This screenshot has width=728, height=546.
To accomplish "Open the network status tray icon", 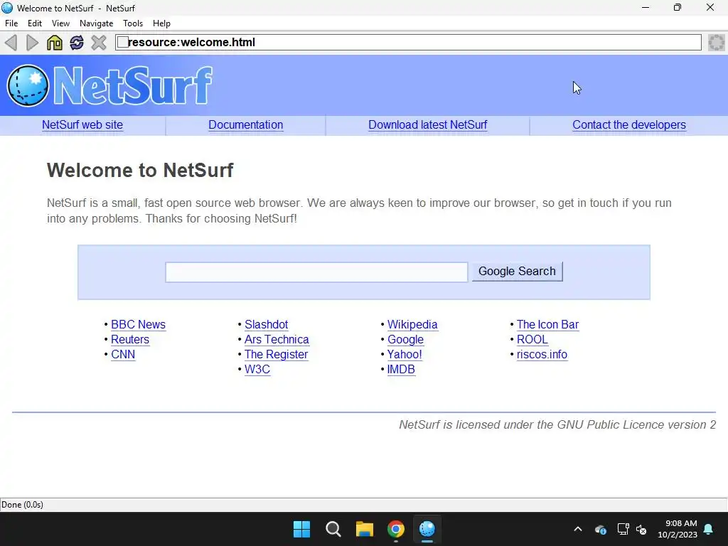I will (623, 529).
